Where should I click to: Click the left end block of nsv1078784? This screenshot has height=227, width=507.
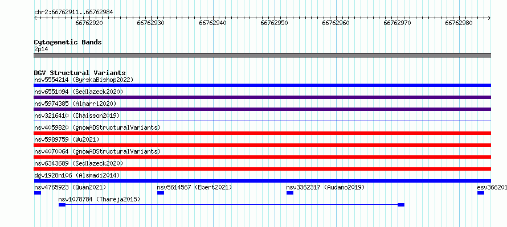62,205
